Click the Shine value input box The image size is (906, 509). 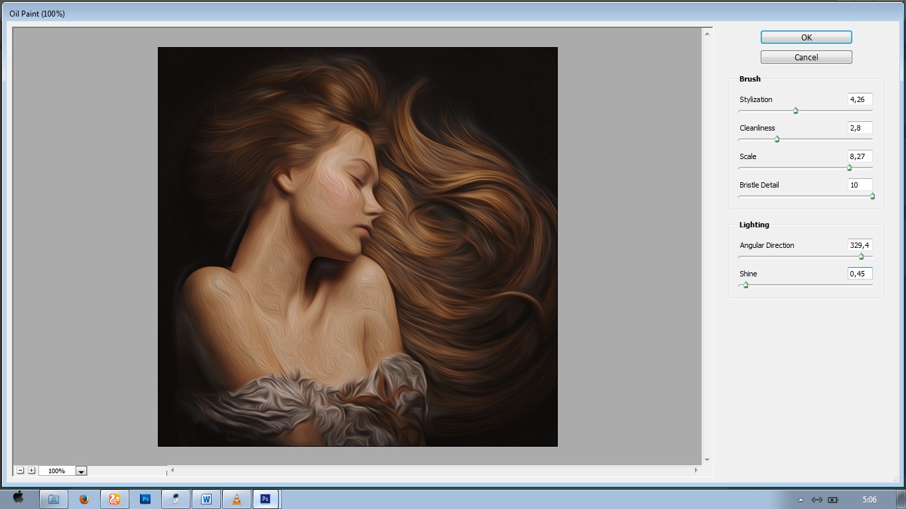[860, 274]
